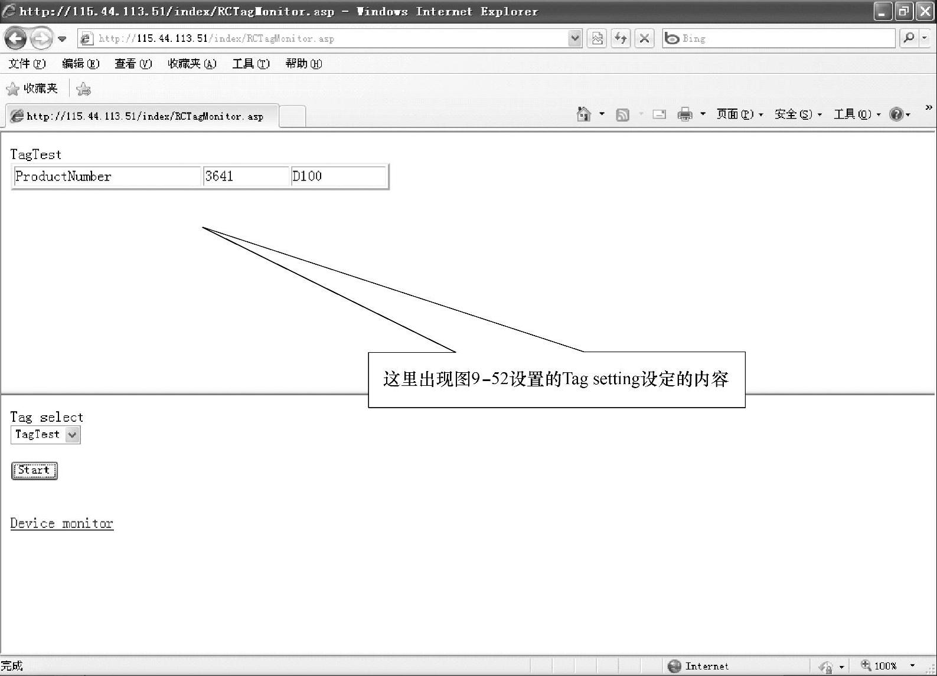Viewport: 937px width, 676px height.
Task: Click the Print icon
Action: [x=685, y=114]
